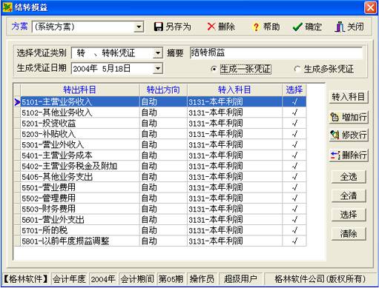
Task: Click the app icon in the title bar
Action: coord(7,7)
